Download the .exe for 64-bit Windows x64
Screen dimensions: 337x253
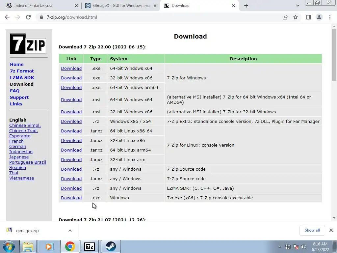[71, 68]
